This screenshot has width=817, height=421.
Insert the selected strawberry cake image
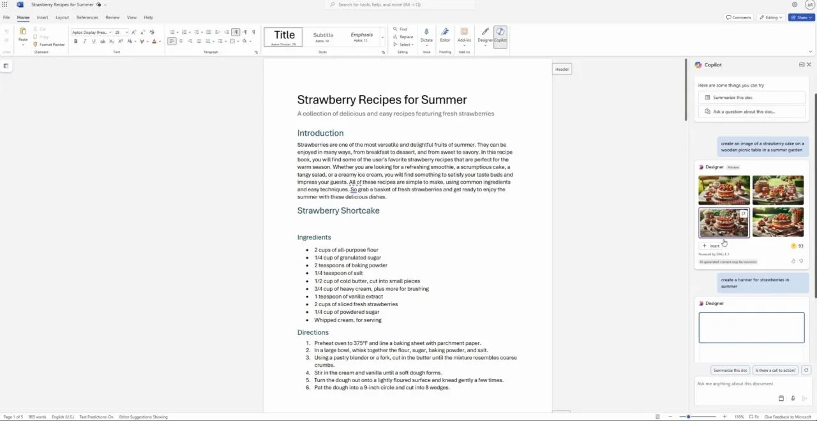point(711,246)
